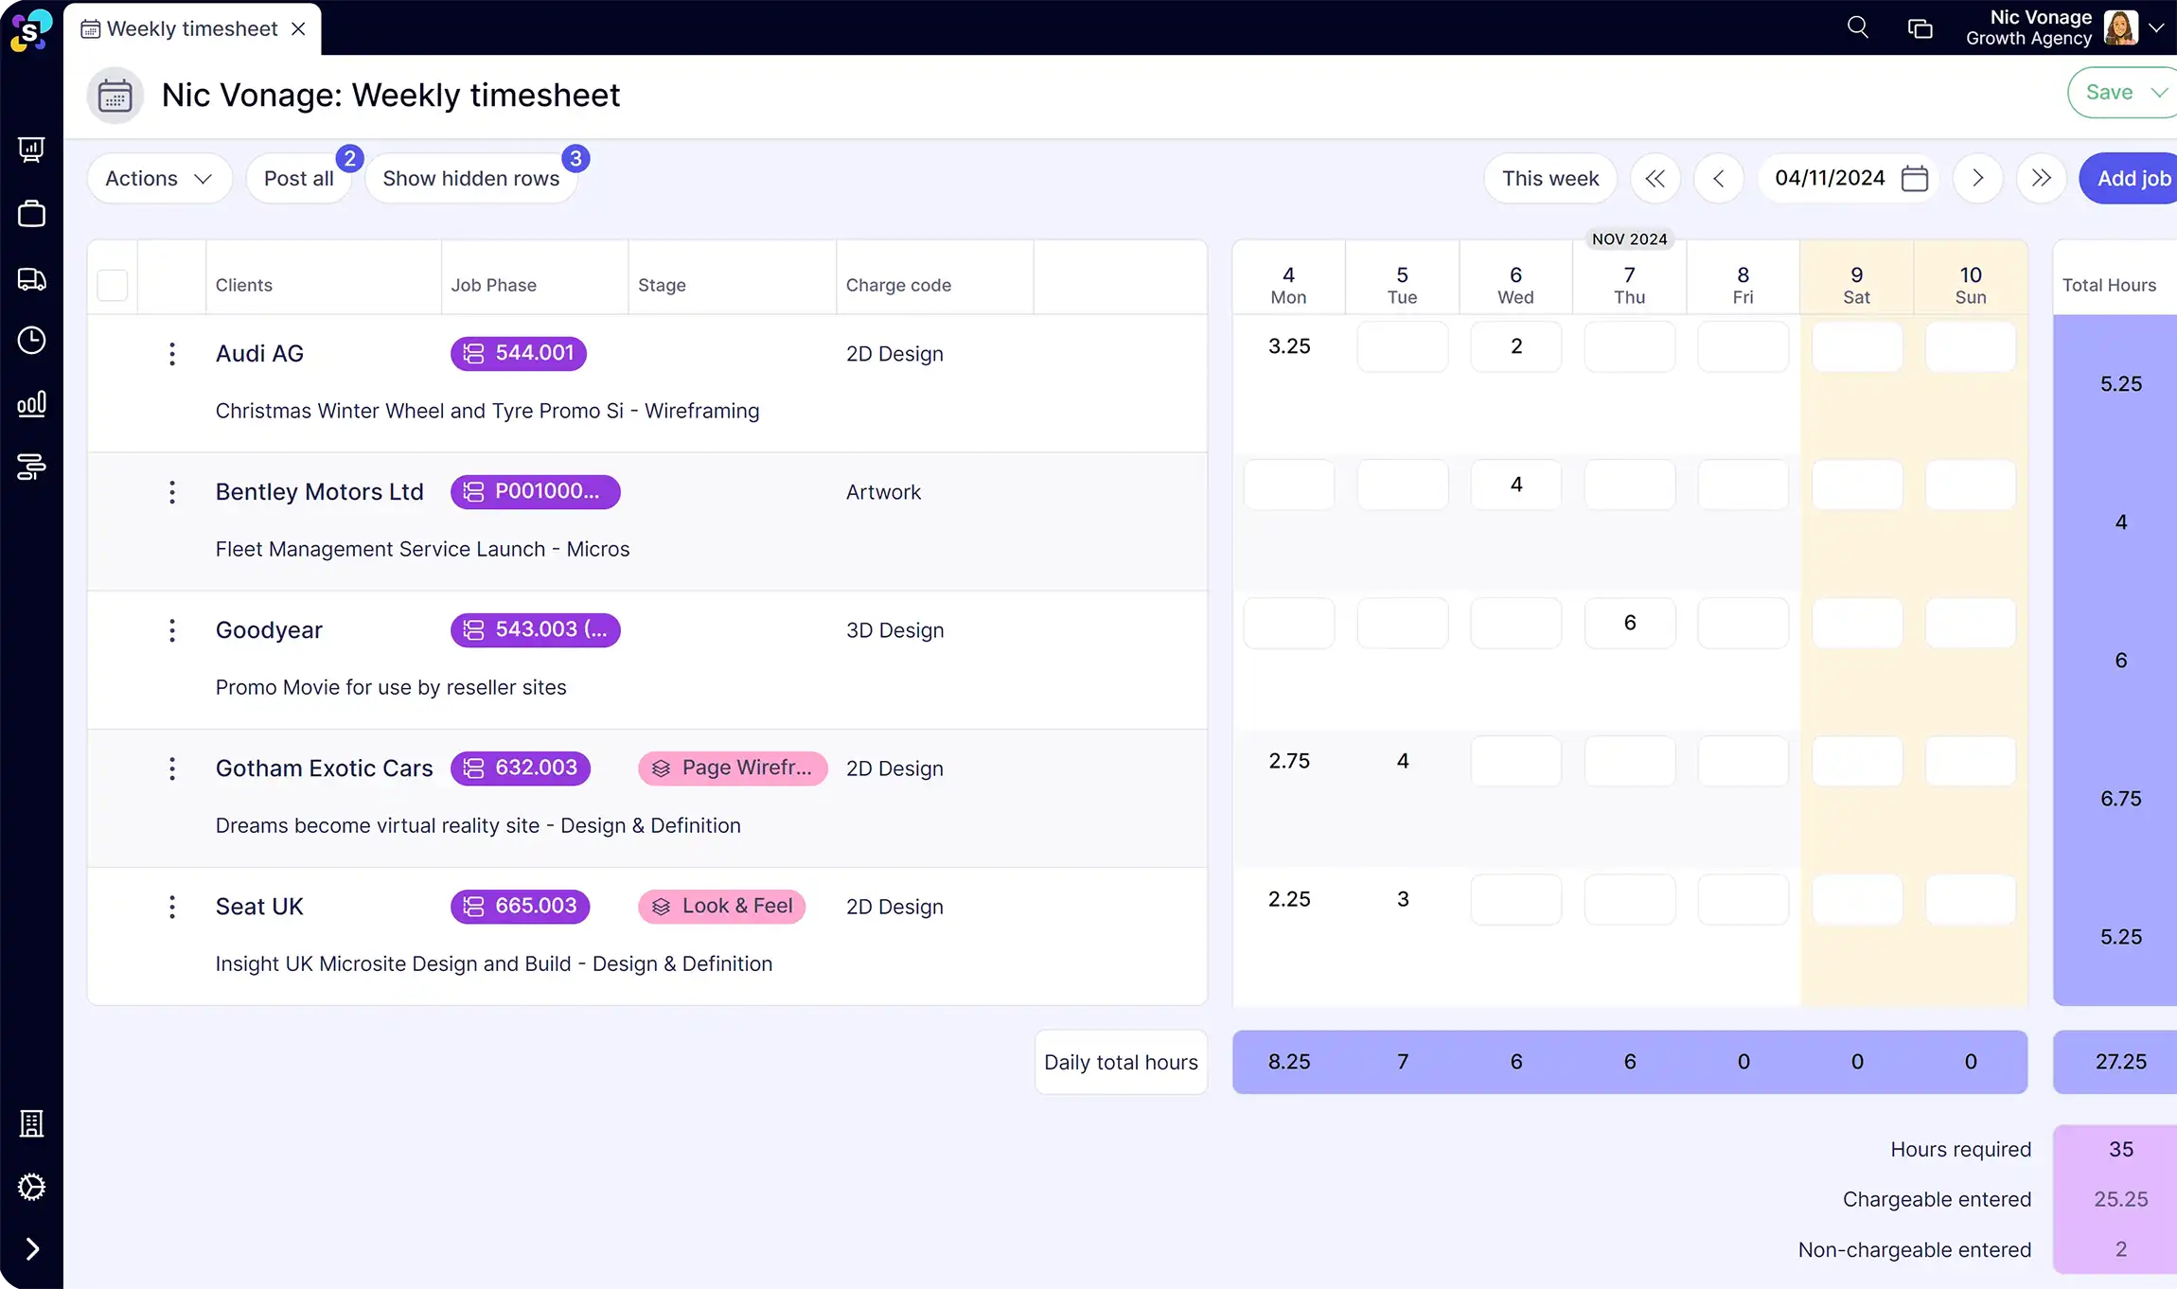Tick the select-all checkbox in the table header
2177x1289 pixels.
(x=113, y=285)
